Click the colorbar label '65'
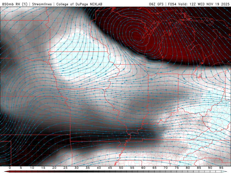231x173 pixels. (154, 168)
